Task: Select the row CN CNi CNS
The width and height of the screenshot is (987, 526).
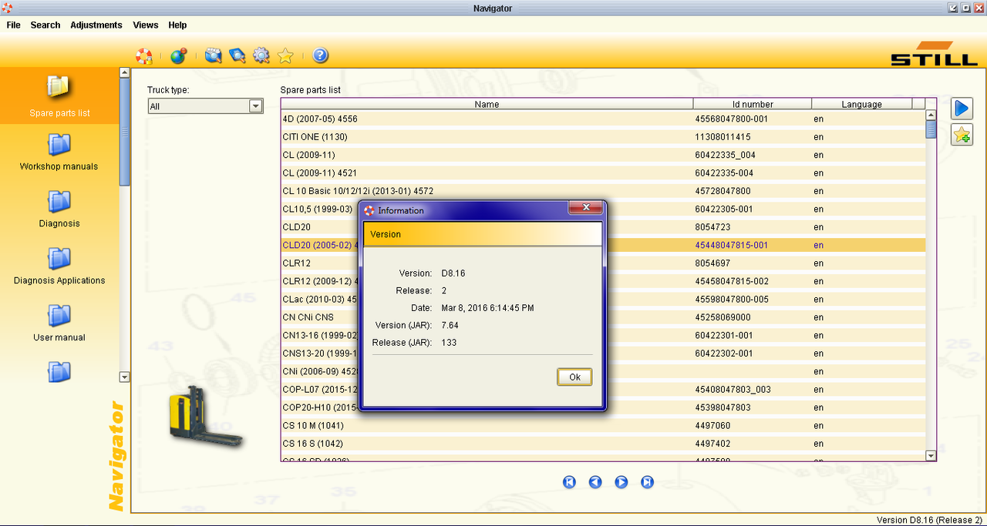Action: click(x=603, y=317)
